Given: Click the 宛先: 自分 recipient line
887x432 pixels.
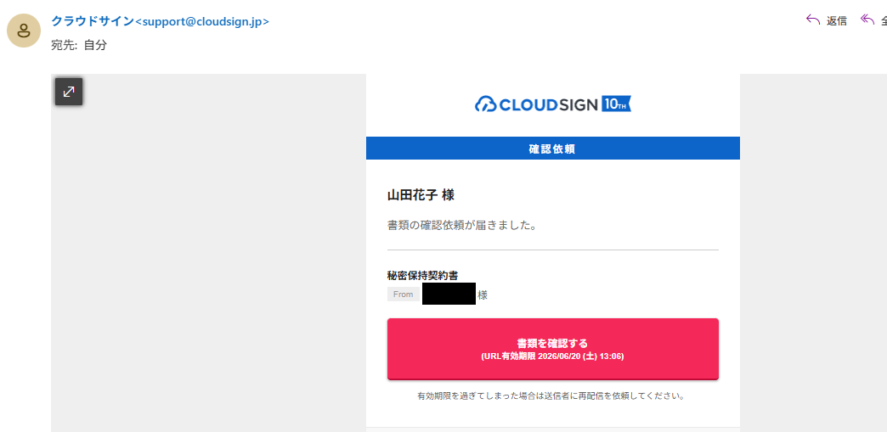Looking at the screenshot, I should [79, 45].
